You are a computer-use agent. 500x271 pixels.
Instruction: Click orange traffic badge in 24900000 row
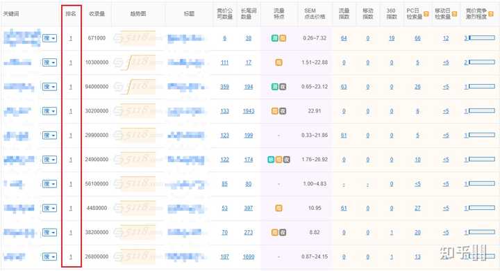coord(278,160)
